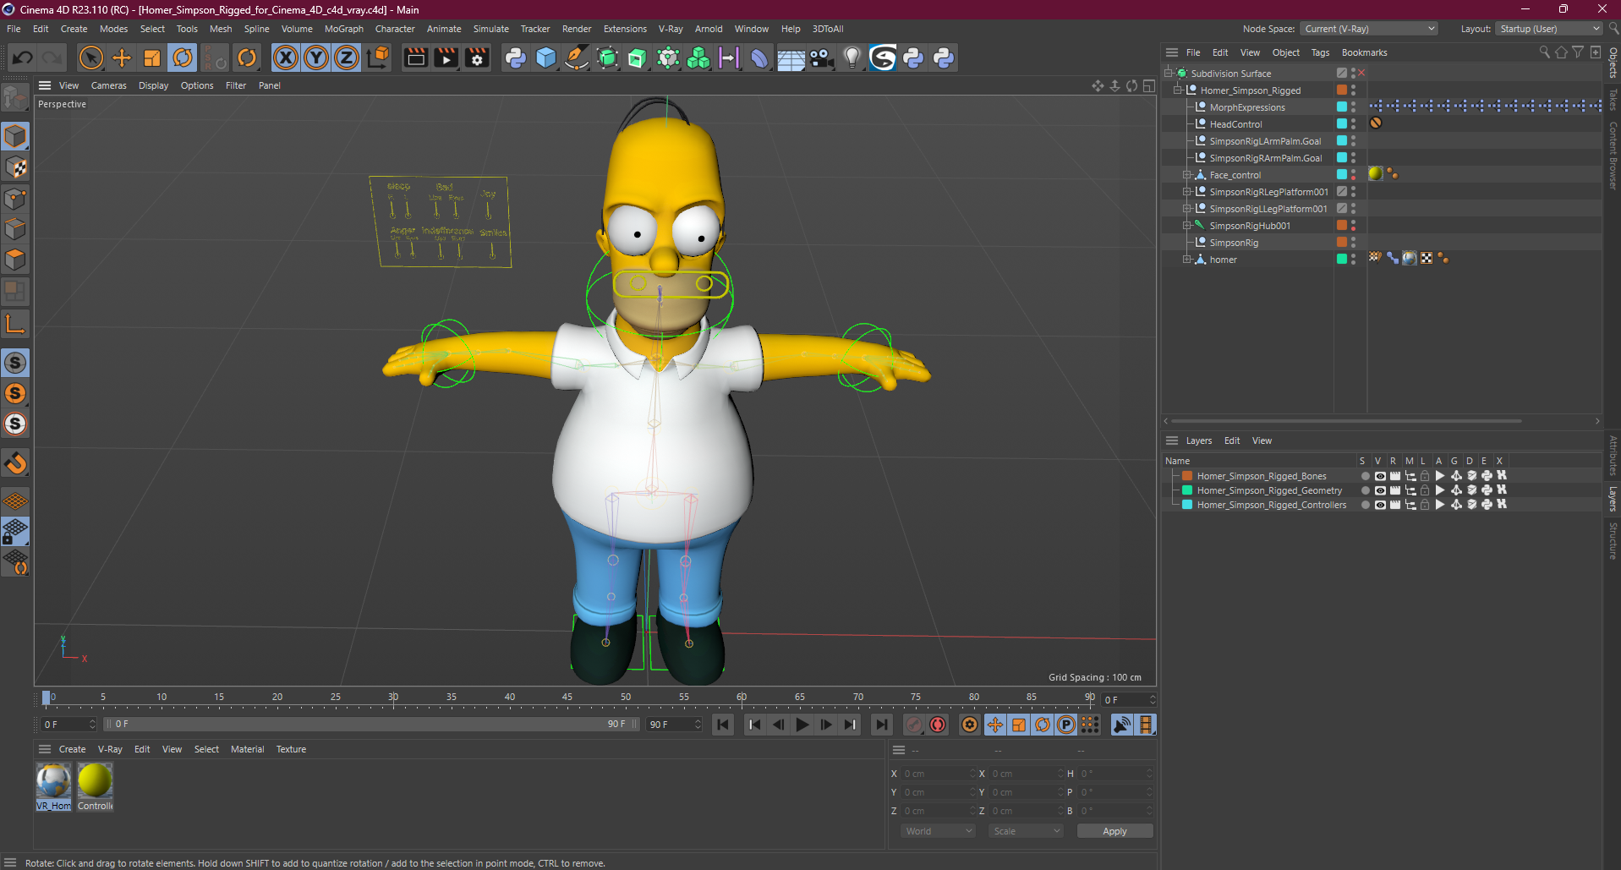The height and width of the screenshot is (870, 1621).
Task: Click the Light bulb icon
Action: point(852,57)
